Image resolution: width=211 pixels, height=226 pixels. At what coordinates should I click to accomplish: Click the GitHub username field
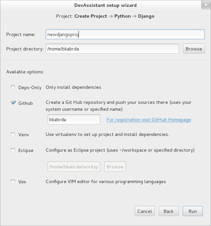(x=74, y=120)
